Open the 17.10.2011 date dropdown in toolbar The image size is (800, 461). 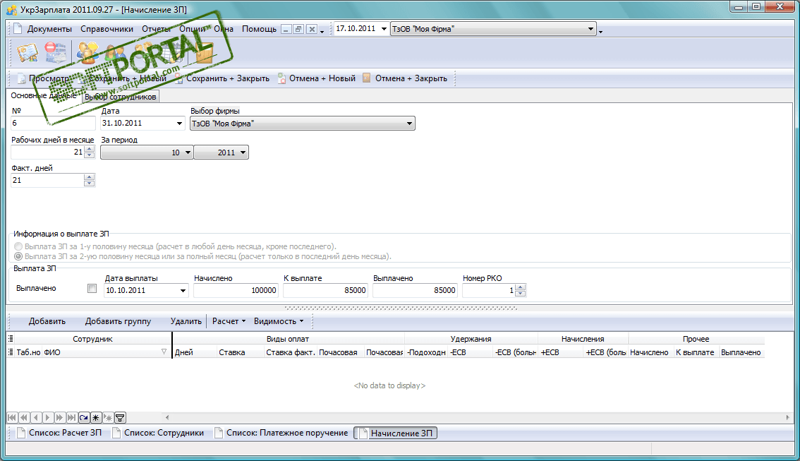pyautogui.click(x=384, y=28)
